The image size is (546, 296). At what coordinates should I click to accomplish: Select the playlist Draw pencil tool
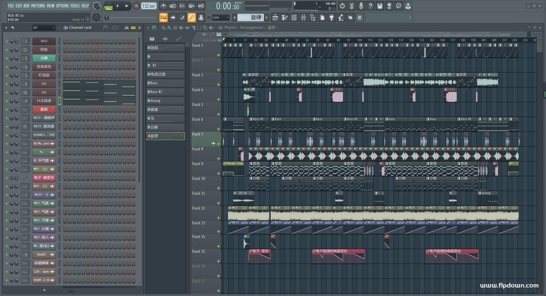[x=163, y=28]
